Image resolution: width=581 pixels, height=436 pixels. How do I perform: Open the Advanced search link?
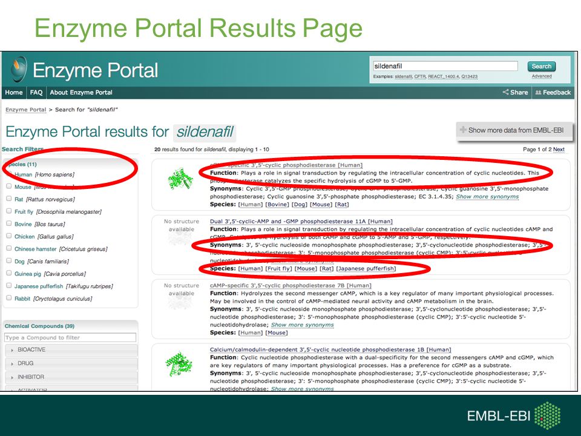542,76
